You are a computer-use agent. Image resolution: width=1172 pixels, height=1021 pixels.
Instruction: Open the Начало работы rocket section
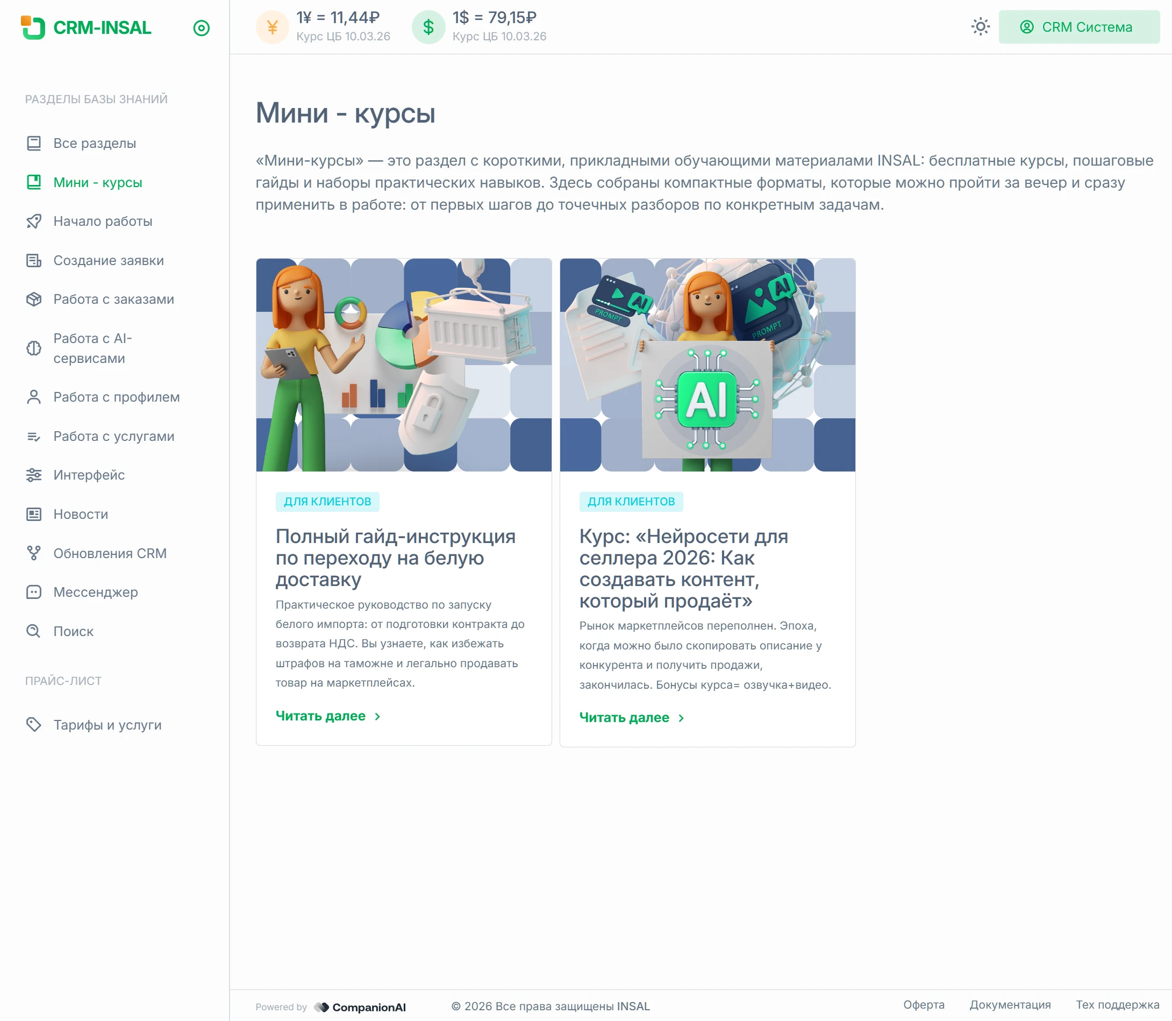tap(103, 221)
